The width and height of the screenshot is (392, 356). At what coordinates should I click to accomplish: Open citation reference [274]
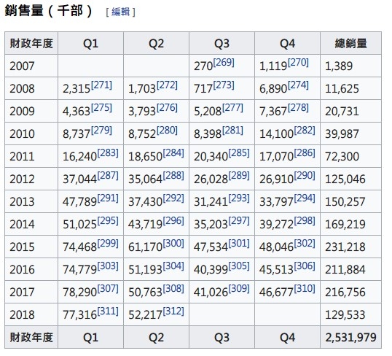pos(298,85)
